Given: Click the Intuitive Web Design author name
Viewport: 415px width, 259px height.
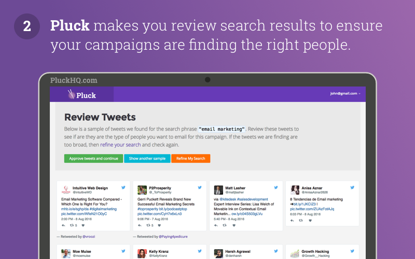Looking at the screenshot, I should tap(90, 188).
